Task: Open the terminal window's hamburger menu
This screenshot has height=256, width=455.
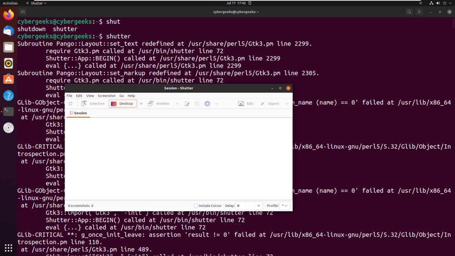Action: coord(419,12)
